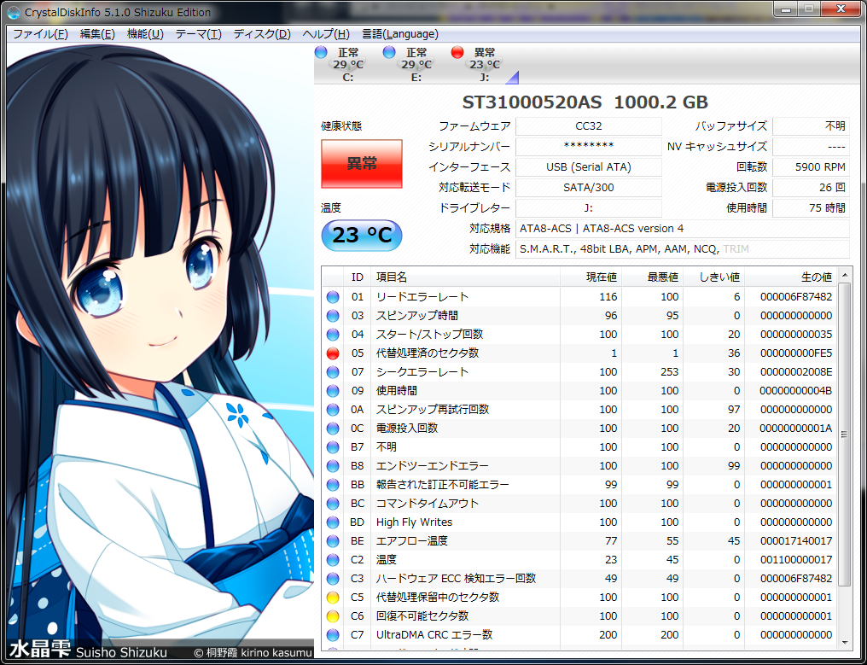
Task: Click the blue status icon for ID B8
Action: (x=333, y=466)
